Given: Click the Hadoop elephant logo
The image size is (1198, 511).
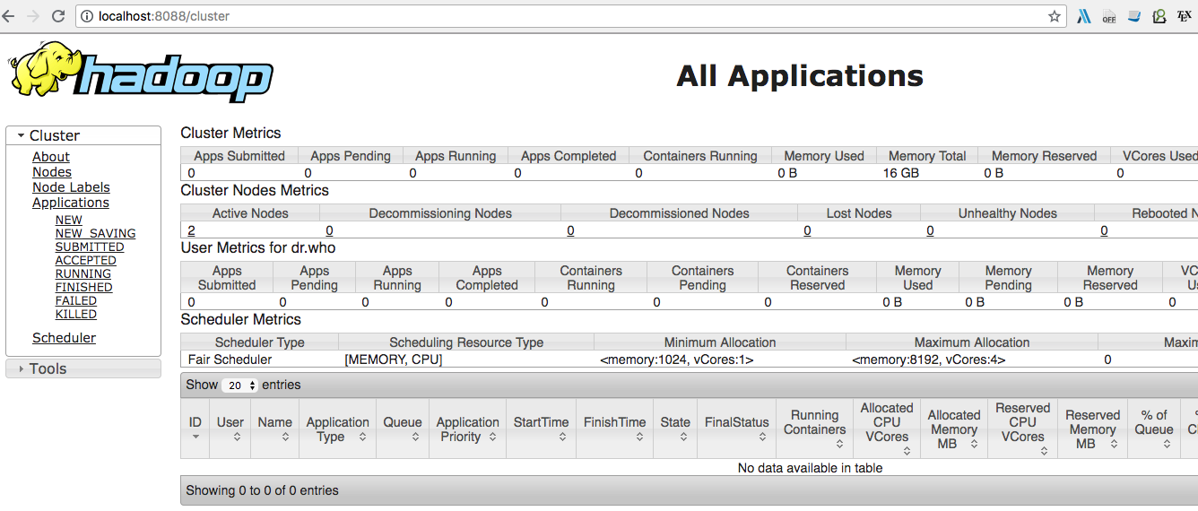Looking at the screenshot, I should click(141, 71).
